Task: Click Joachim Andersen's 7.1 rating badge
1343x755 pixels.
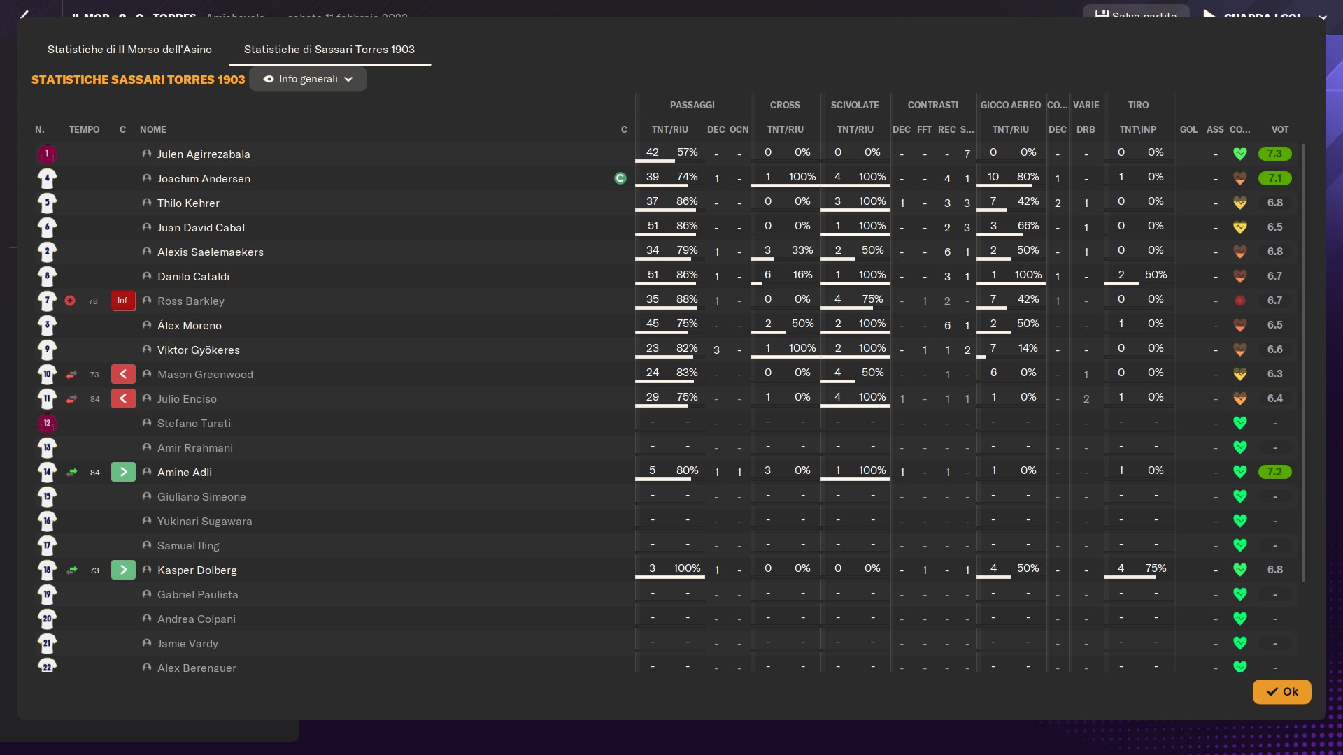Action: point(1274,178)
